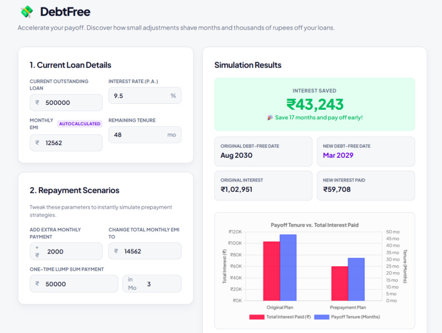Image resolution: width=442 pixels, height=333 pixels.
Task: Click the AUTOCALCULATED badge
Action: click(80, 124)
